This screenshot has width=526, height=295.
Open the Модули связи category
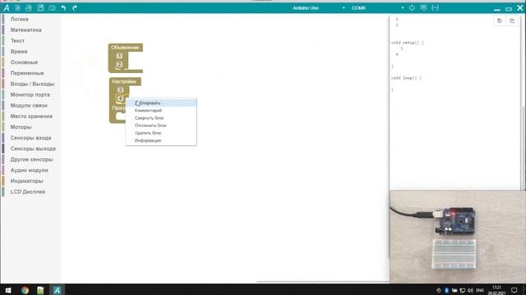point(29,106)
